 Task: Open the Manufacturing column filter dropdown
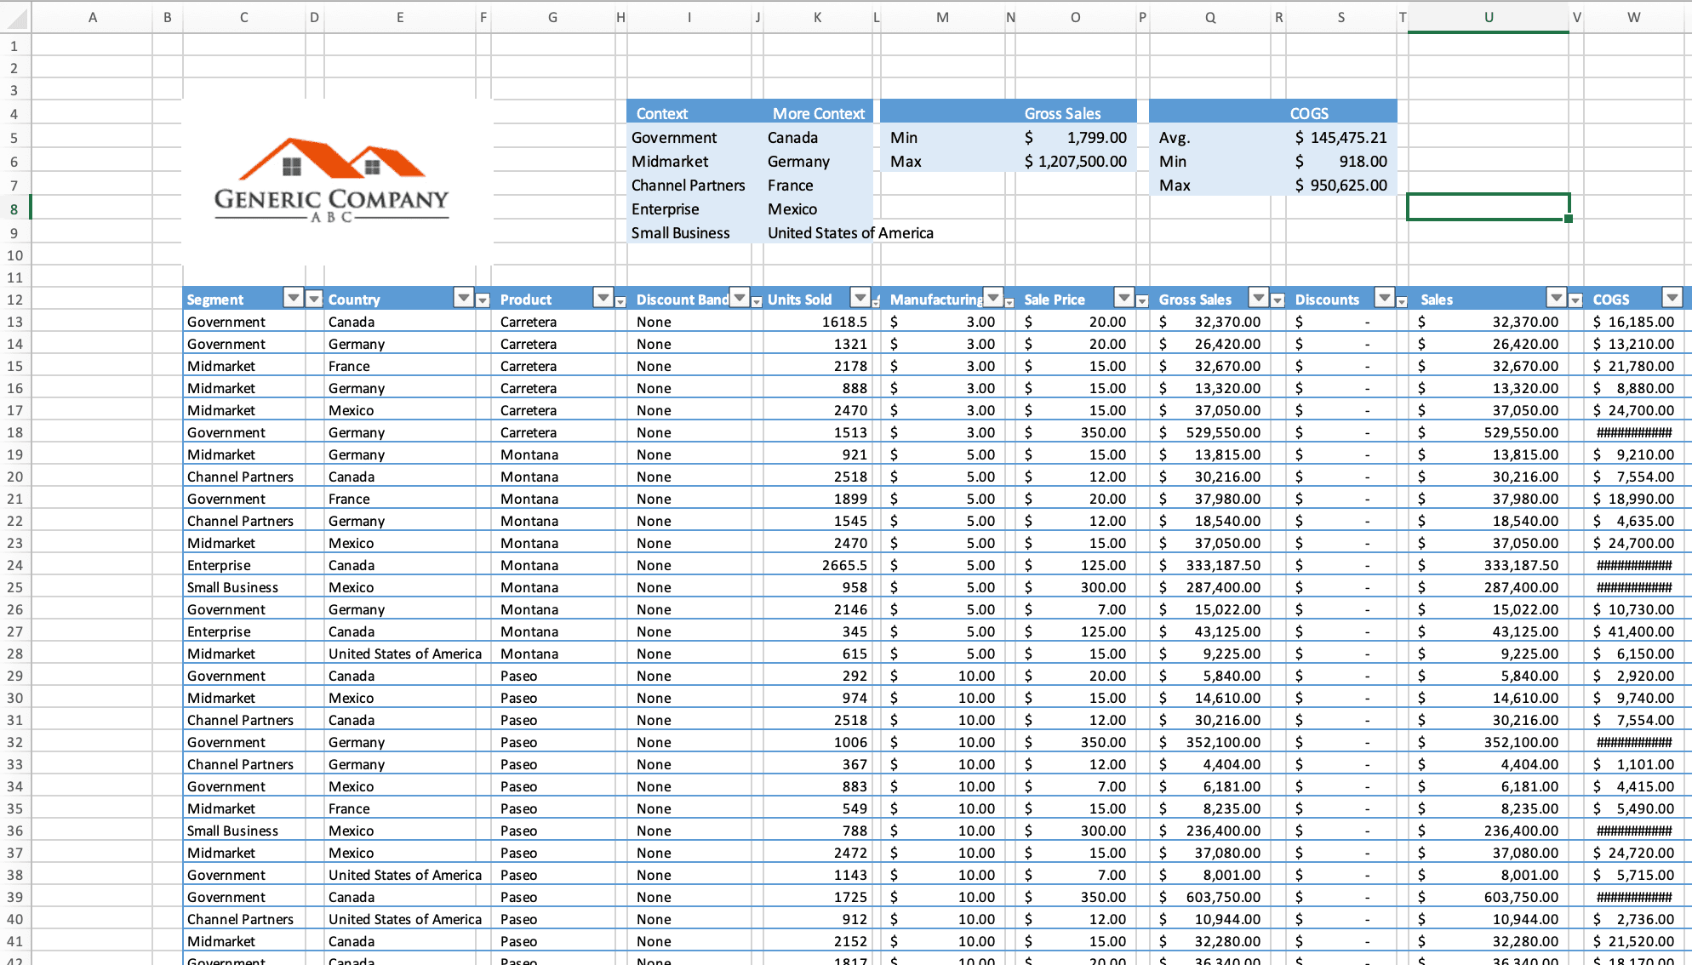pos(993,298)
